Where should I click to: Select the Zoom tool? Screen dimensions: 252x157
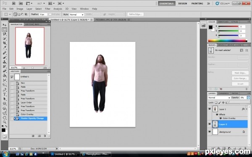pyautogui.click(x=5, y=122)
